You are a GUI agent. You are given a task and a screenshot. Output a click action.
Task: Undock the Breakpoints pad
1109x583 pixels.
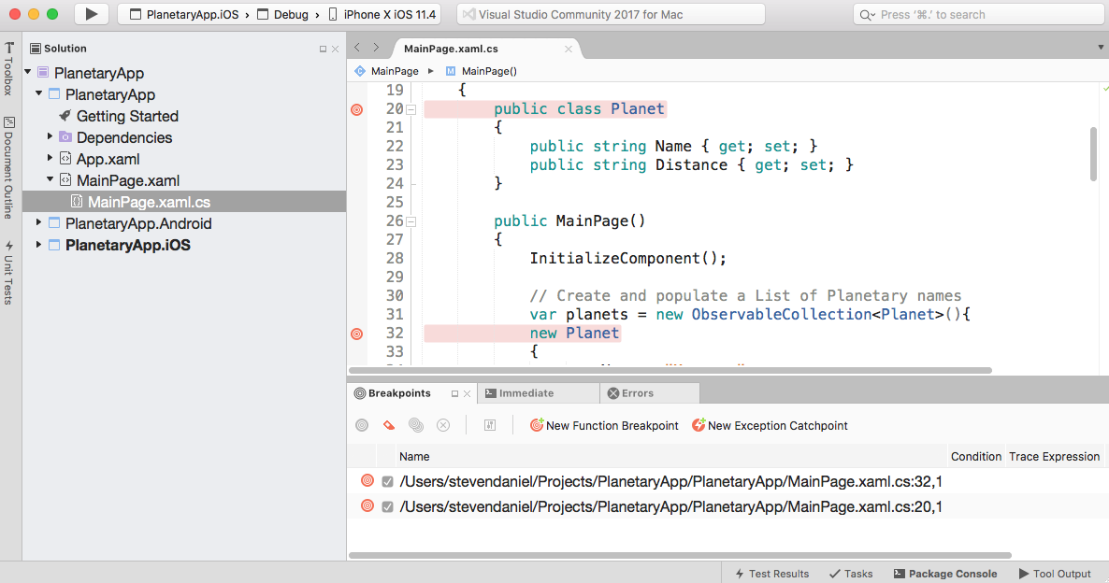pyautogui.click(x=454, y=393)
